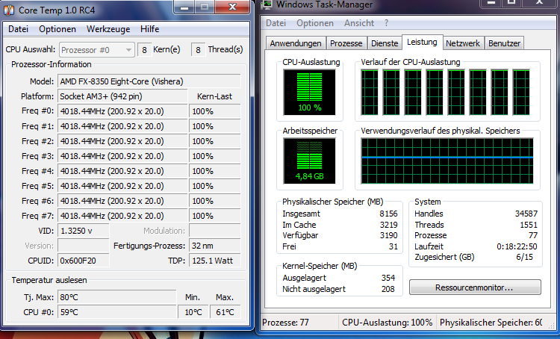
Task: Open Datei menu in Core Temp
Action: click(x=18, y=29)
